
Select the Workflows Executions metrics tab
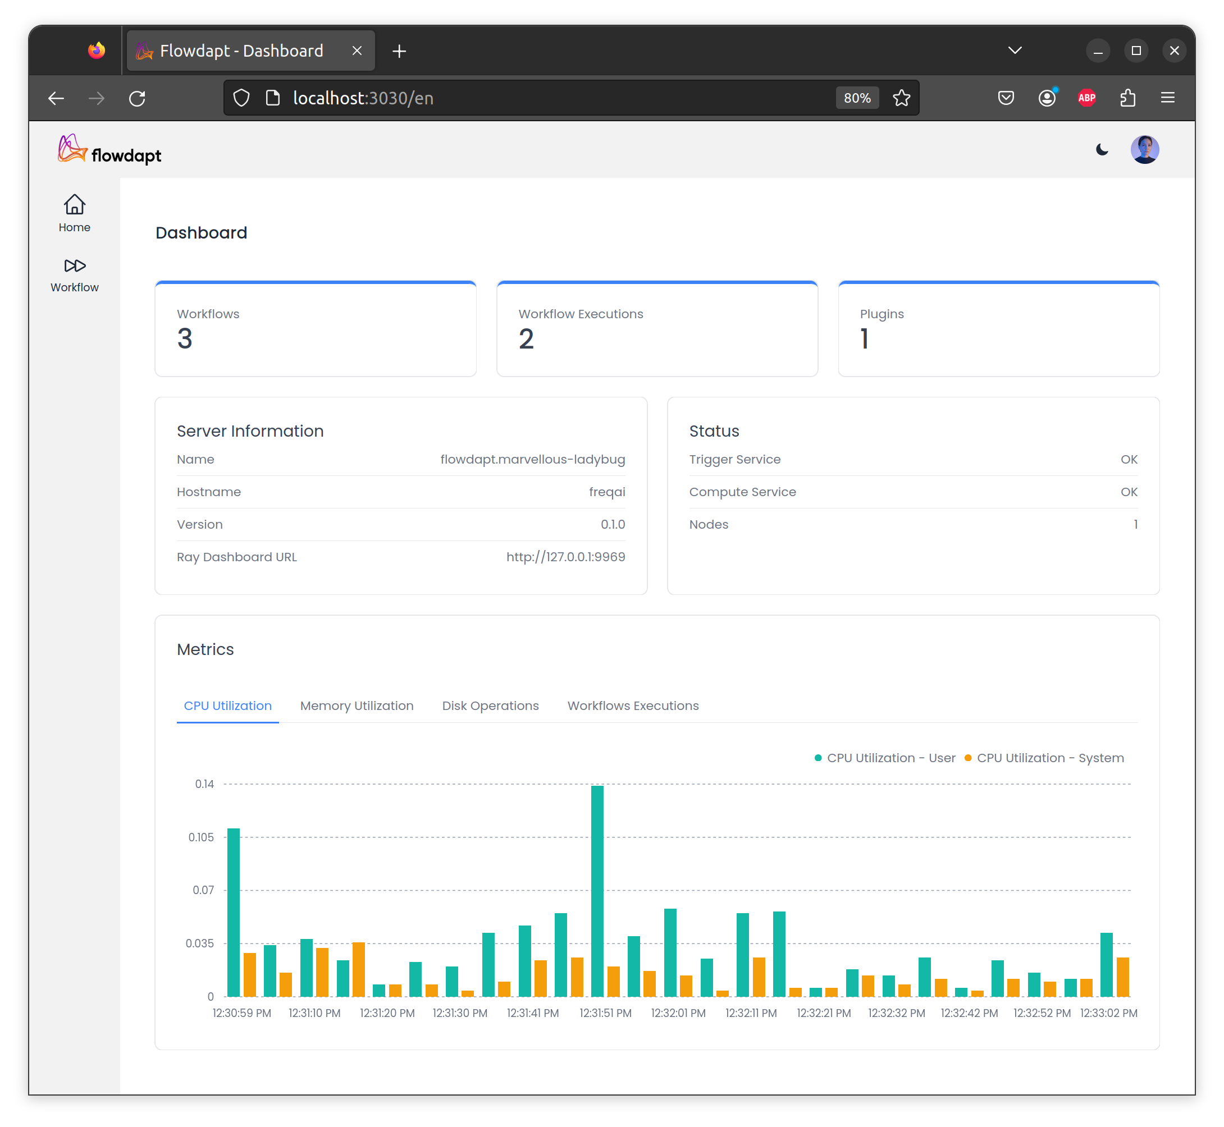633,705
